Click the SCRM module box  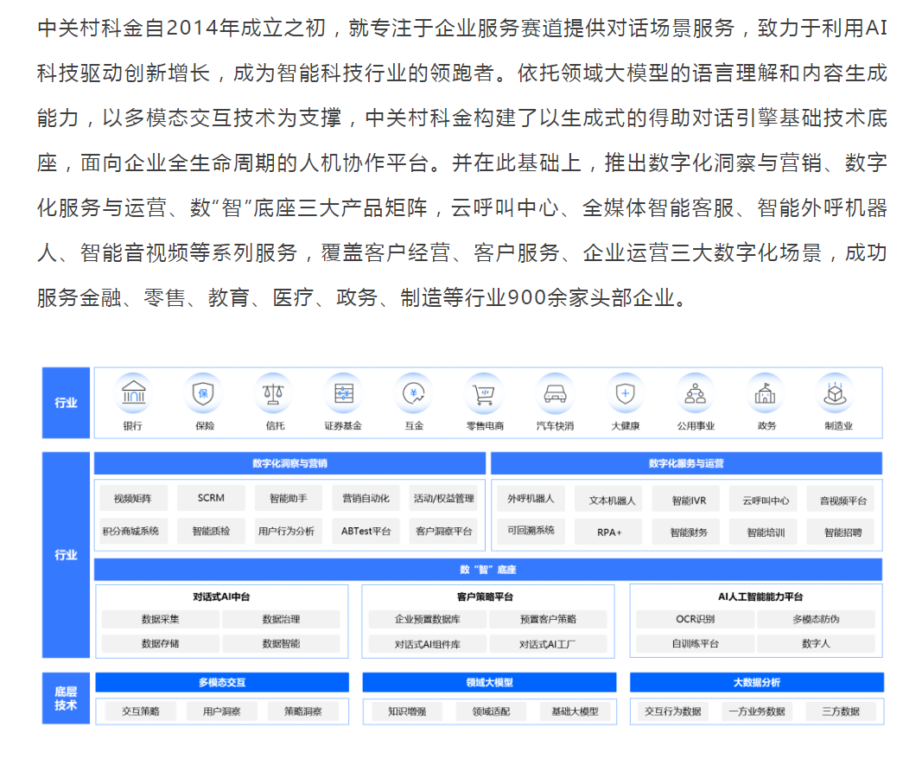pos(211,499)
